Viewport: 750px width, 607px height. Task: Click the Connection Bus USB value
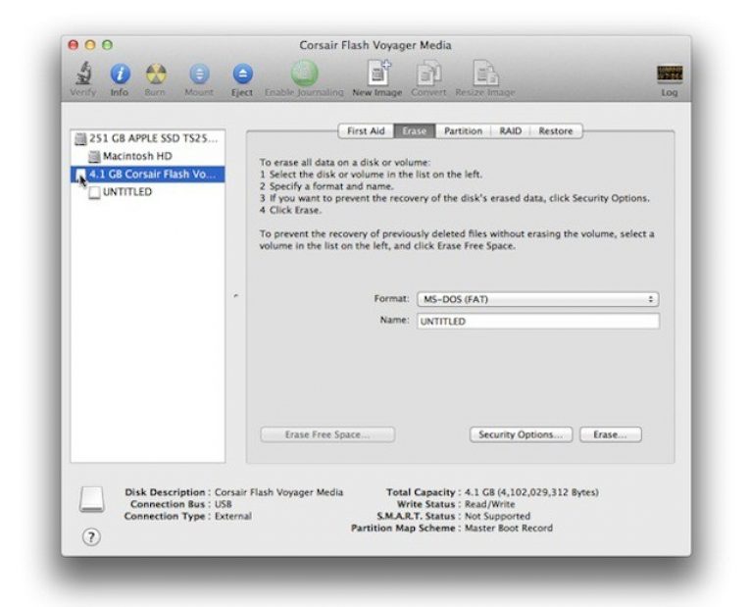(x=224, y=504)
